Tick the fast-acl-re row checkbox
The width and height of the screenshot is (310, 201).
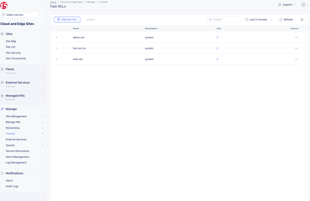(63, 48)
